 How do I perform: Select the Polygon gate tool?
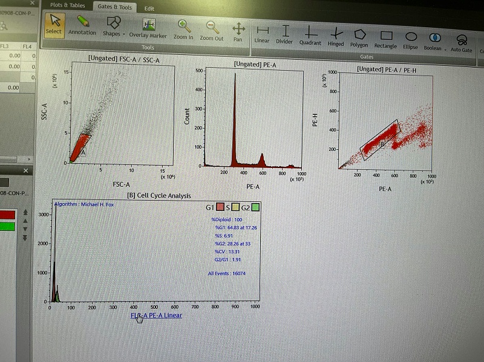(359, 37)
